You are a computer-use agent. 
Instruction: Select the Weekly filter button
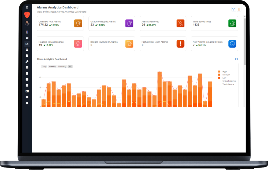click(x=52, y=66)
